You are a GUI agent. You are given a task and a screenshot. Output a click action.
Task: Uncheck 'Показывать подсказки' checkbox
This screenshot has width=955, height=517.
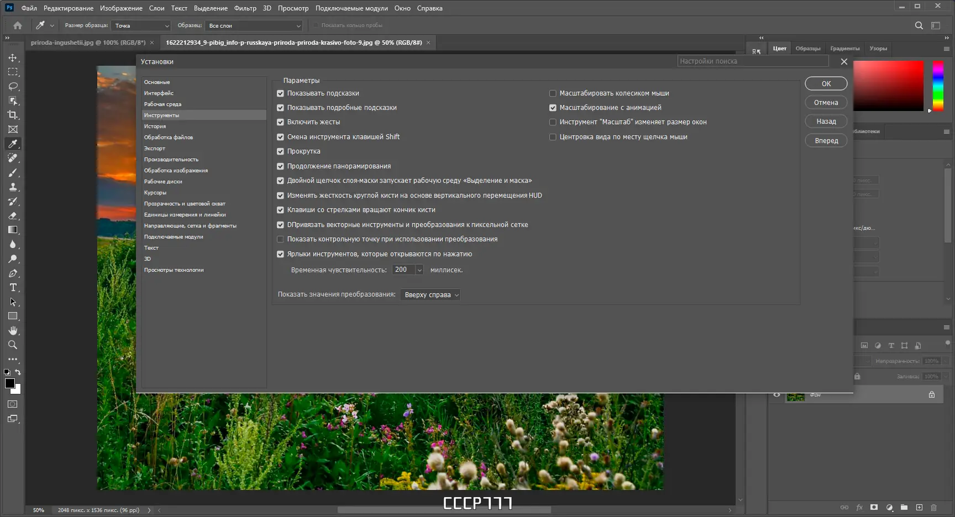[x=280, y=93]
